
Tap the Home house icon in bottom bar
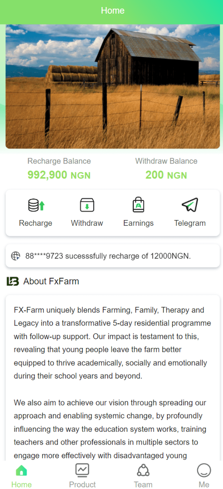22,470
